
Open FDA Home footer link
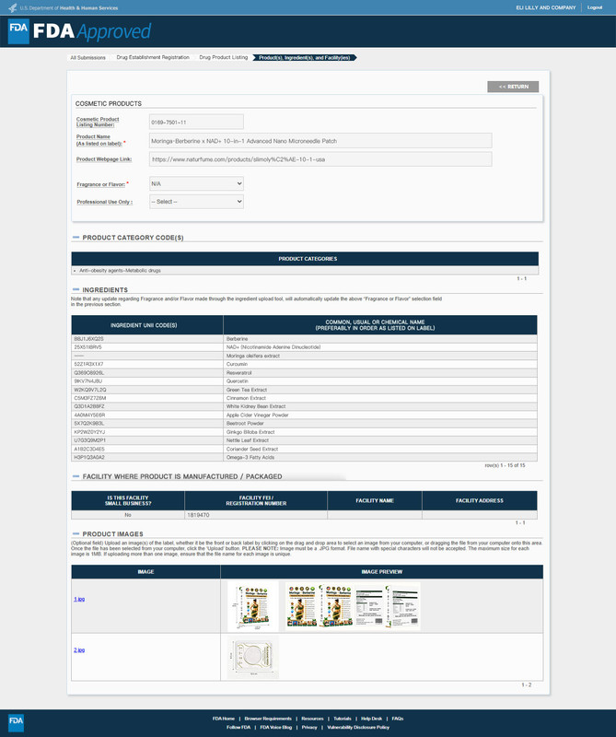[223, 719]
